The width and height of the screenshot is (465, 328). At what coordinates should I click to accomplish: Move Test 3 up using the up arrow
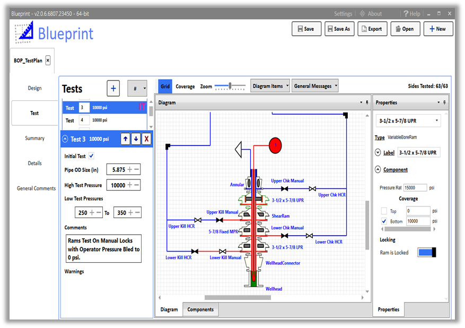pyautogui.click(x=125, y=139)
